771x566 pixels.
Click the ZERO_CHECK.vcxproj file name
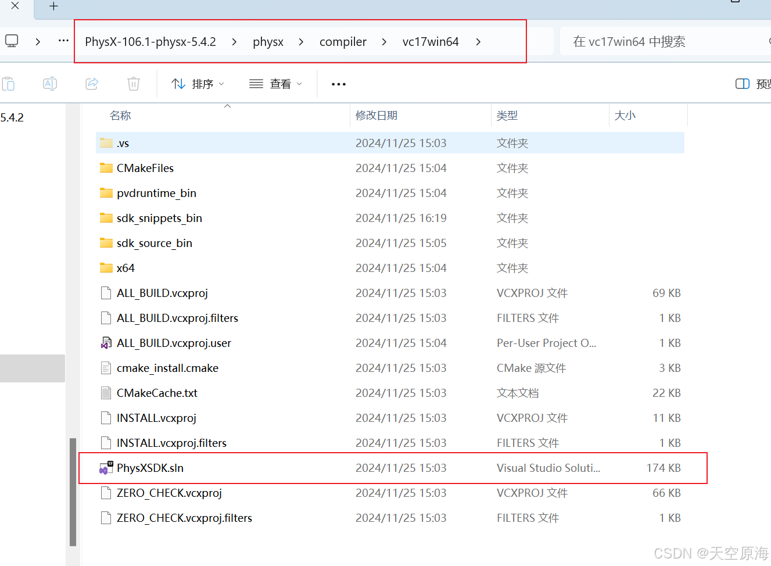(x=169, y=493)
